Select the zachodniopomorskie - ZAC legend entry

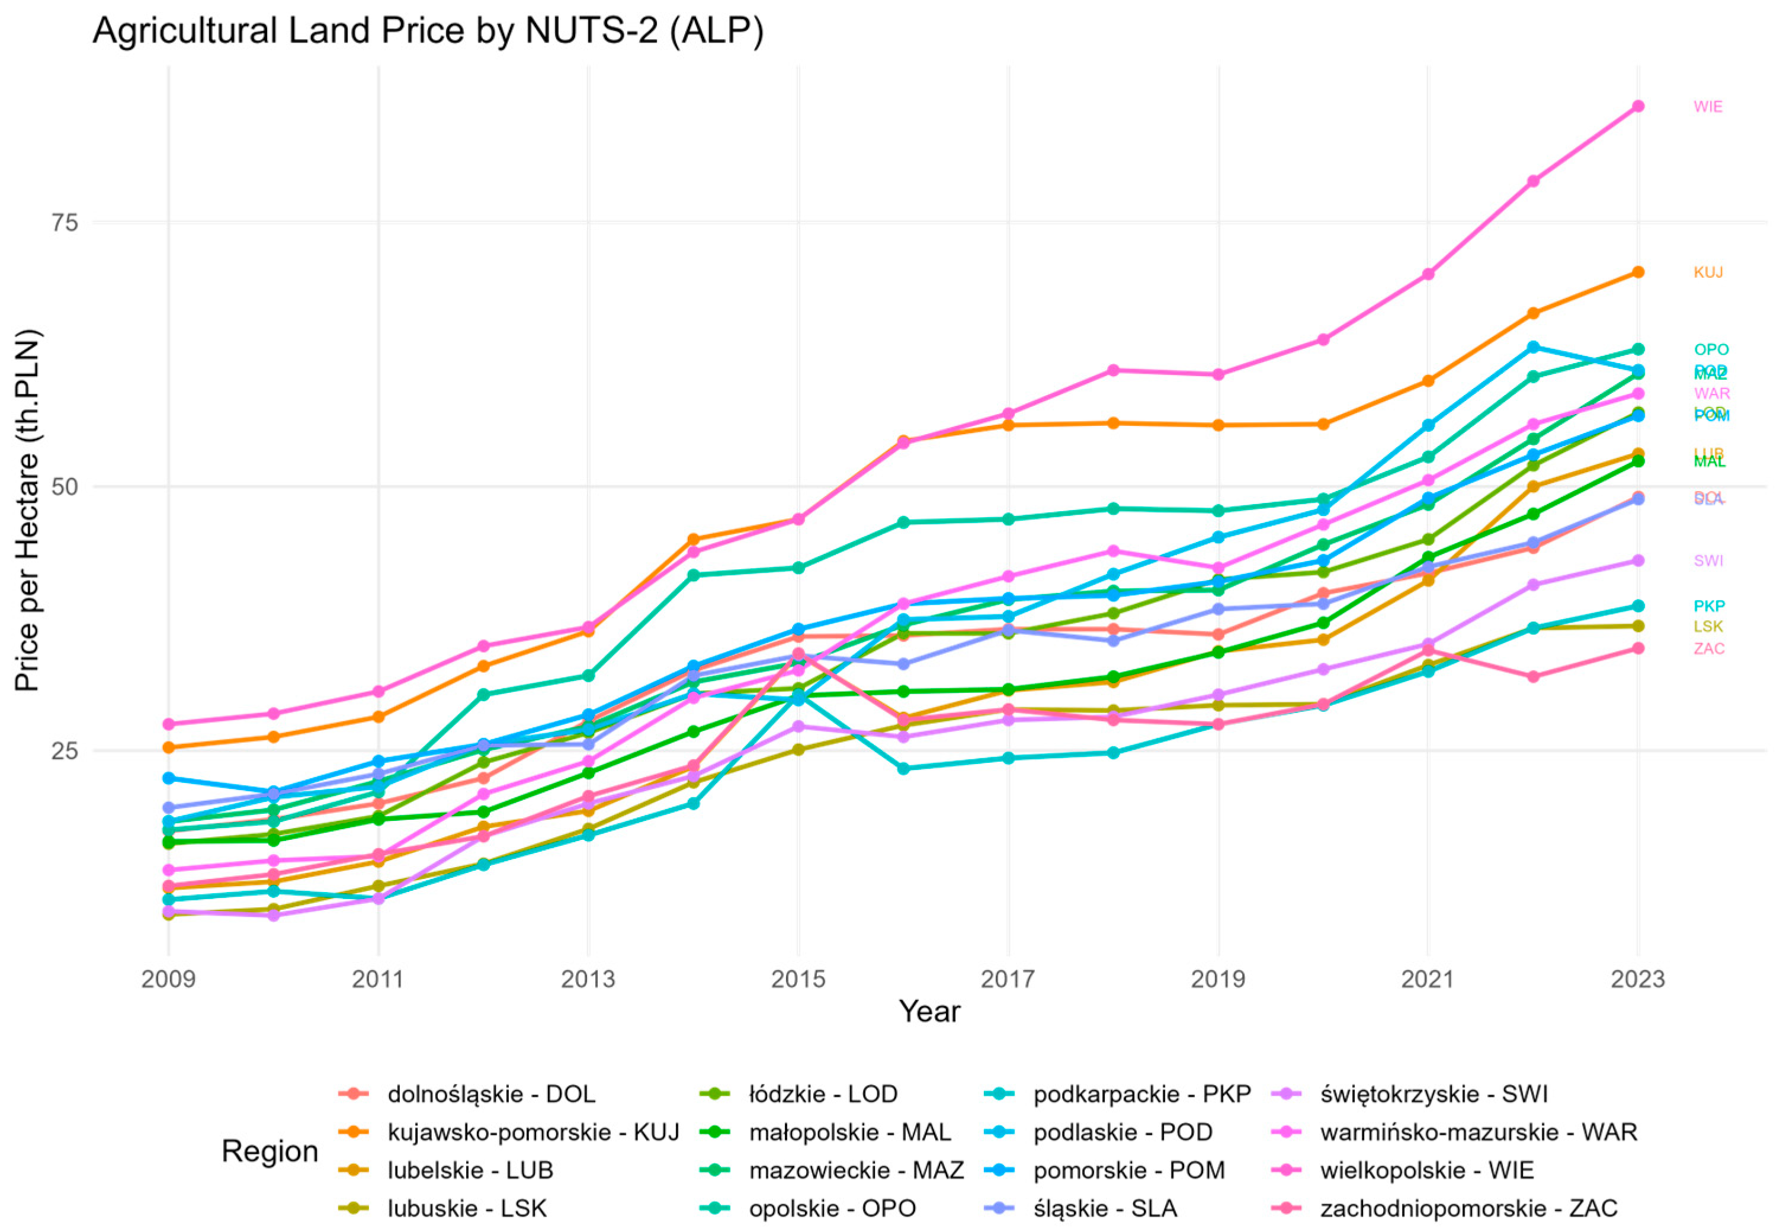[1468, 1208]
